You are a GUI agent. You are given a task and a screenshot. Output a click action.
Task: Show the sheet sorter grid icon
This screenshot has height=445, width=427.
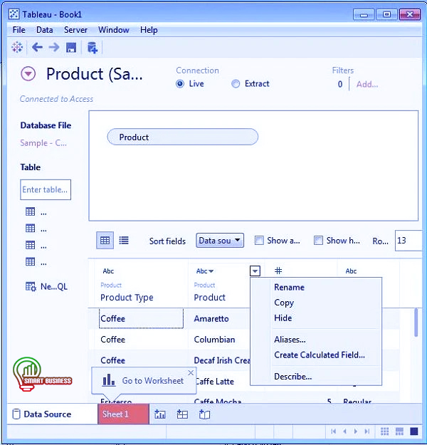click(384, 431)
